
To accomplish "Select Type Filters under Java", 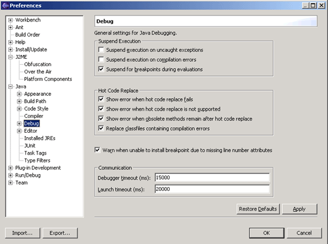I will pyautogui.click(x=37, y=161).
